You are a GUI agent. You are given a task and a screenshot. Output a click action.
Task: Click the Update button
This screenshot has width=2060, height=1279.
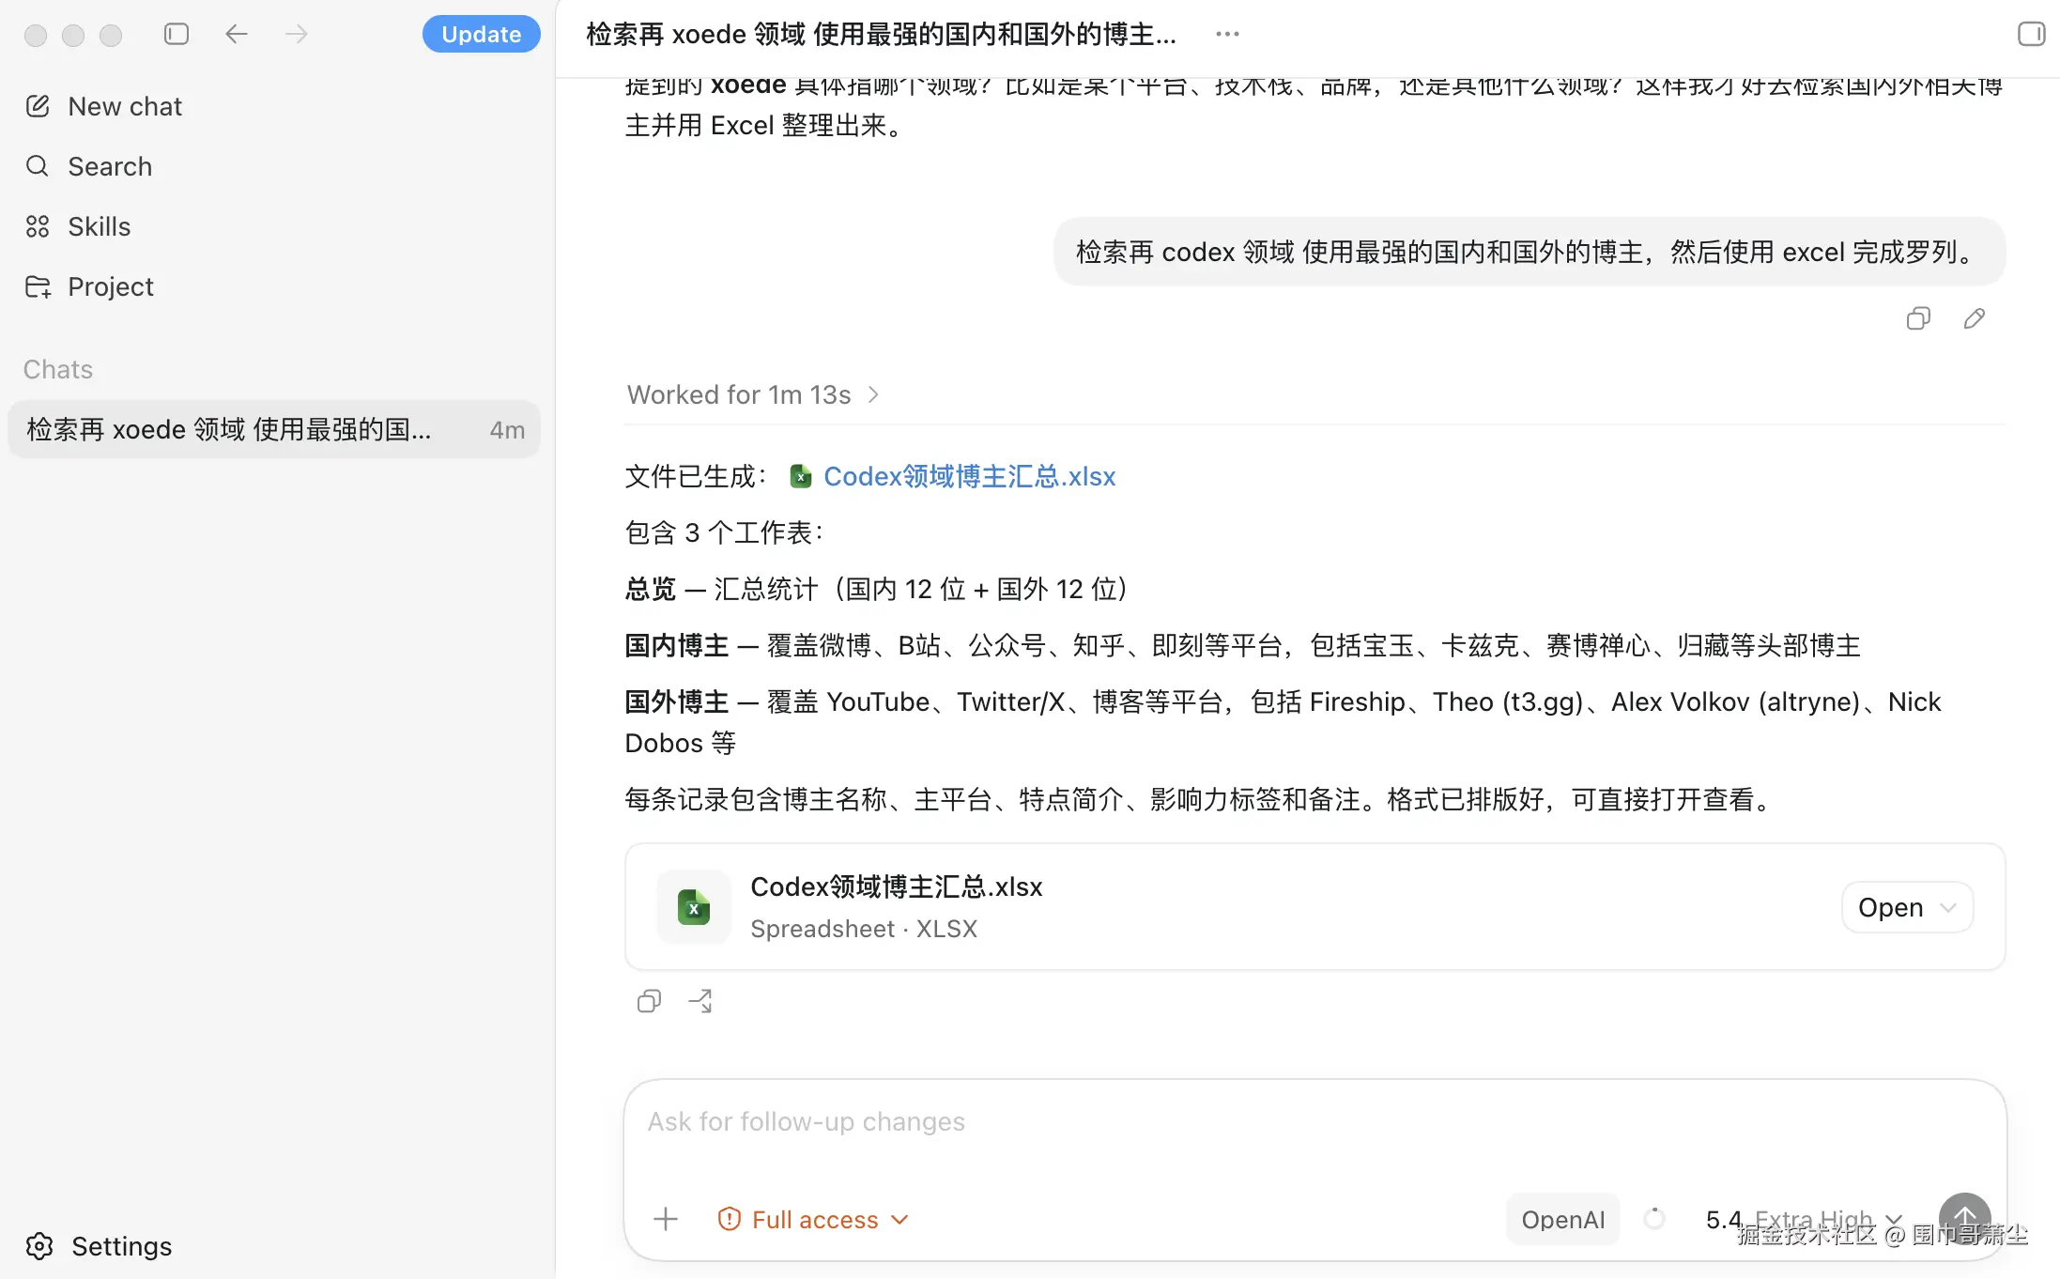click(x=481, y=34)
